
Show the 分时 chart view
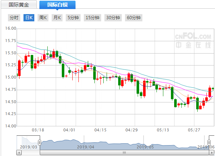tap(14, 18)
